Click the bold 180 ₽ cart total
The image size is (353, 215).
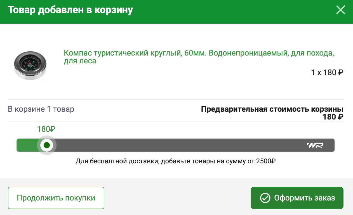point(333,117)
